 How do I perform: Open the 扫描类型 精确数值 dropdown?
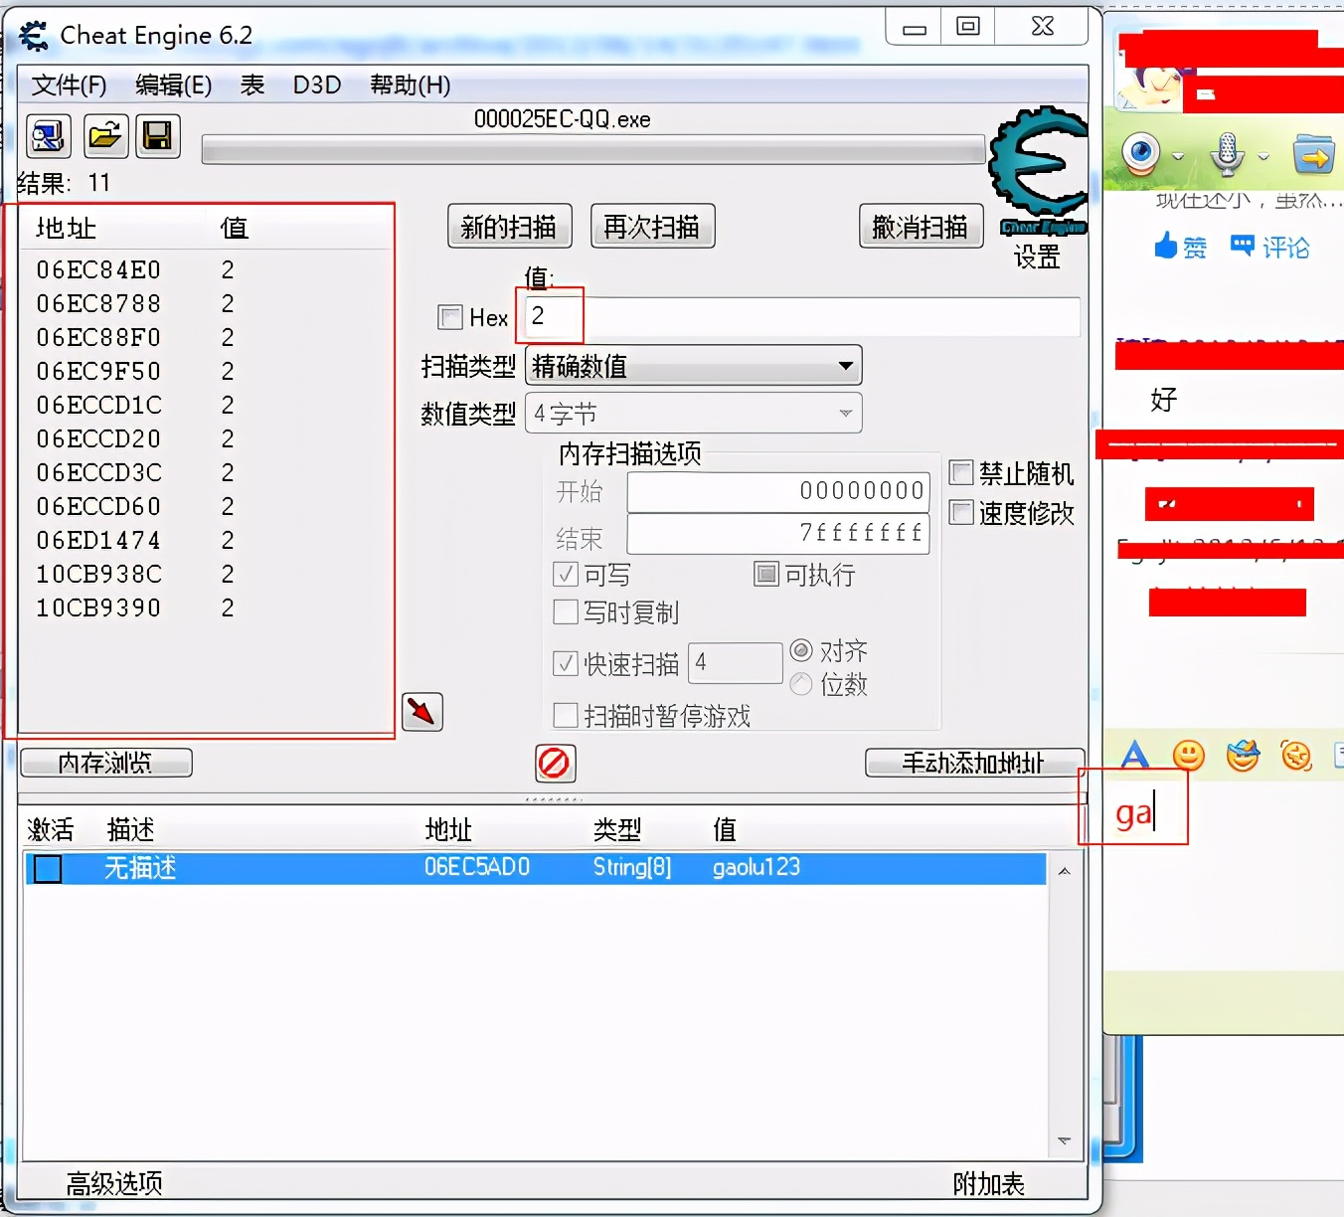click(x=693, y=366)
